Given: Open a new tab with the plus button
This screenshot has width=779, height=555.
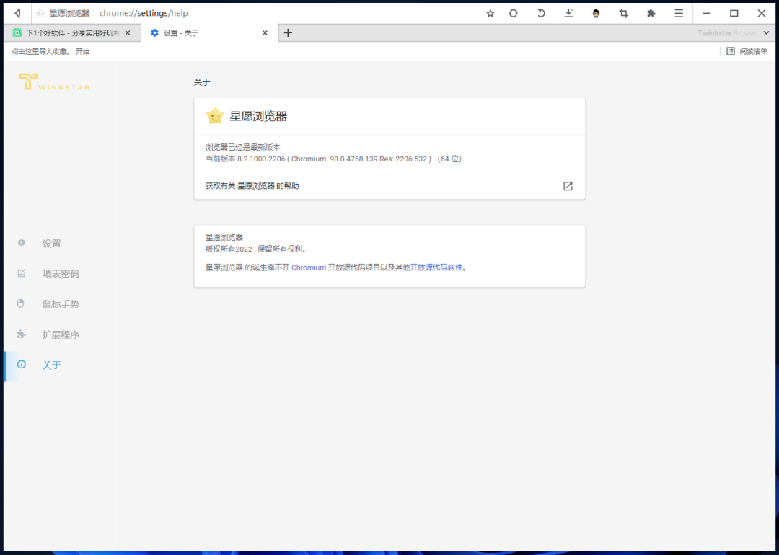Looking at the screenshot, I should pyautogui.click(x=288, y=32).
